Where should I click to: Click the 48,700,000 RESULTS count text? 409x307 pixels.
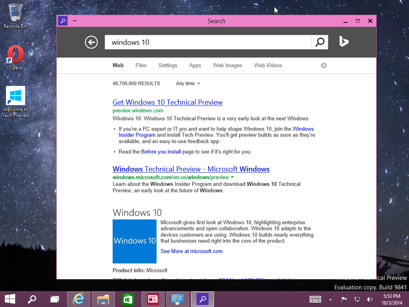[136, 84]
